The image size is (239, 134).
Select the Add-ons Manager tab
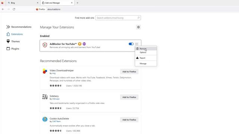(57, 3)
